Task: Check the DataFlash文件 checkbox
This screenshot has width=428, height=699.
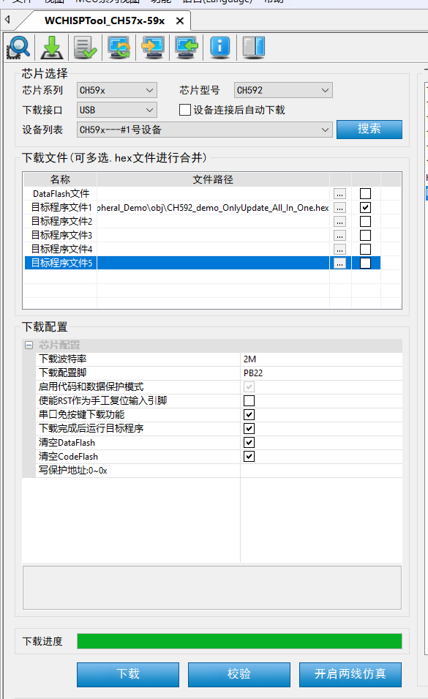Action: [x=365, y=193]
